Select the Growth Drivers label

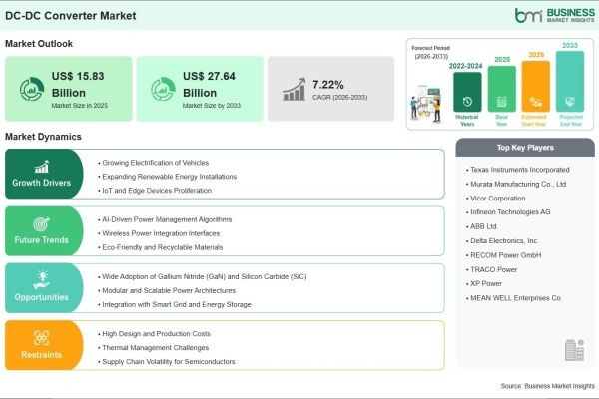(x=41, y=183)
